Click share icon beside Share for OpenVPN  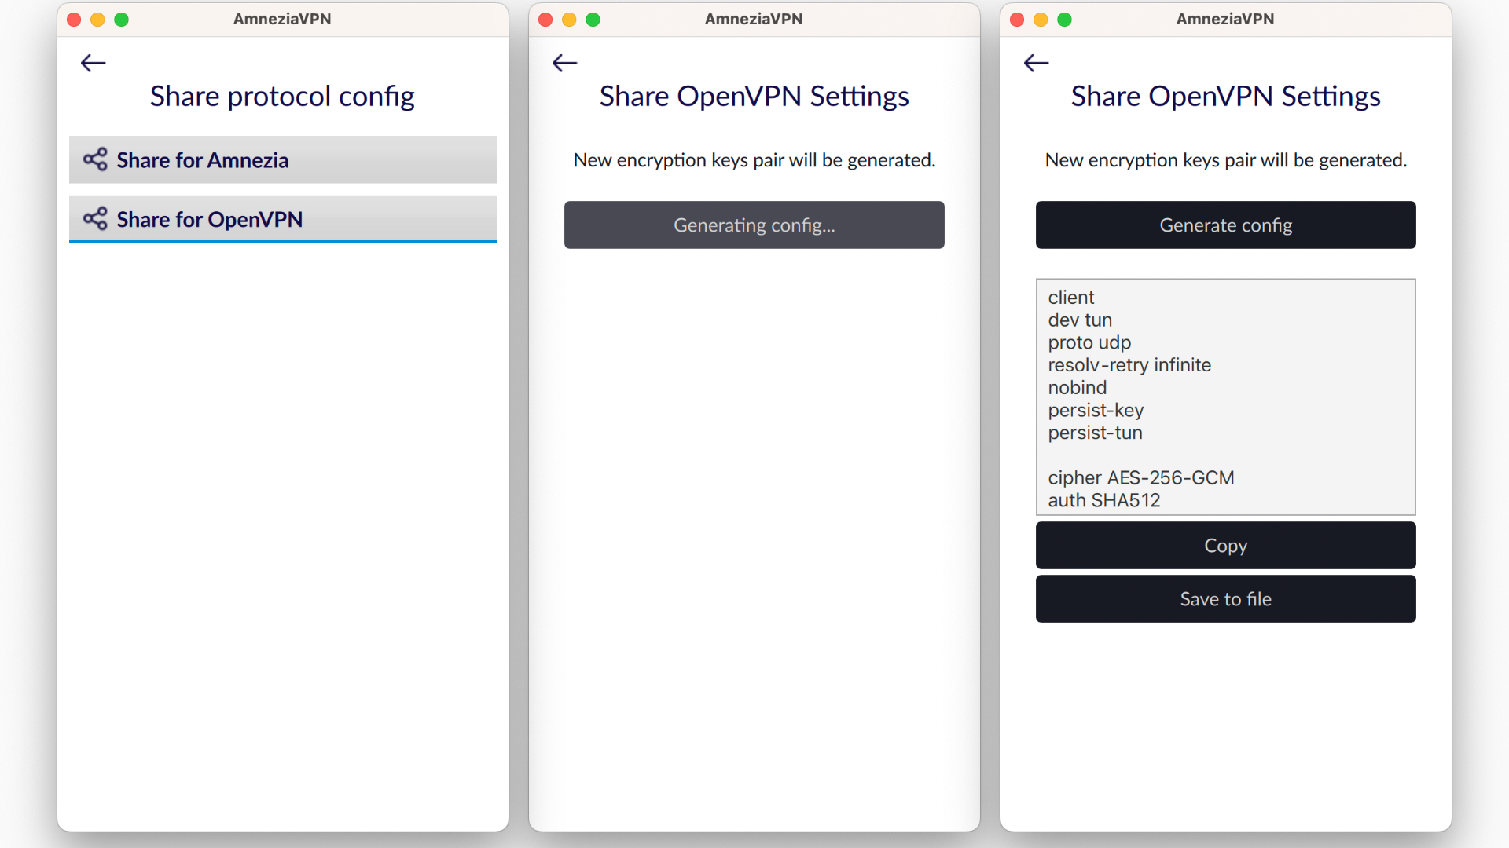click(x=95, y=219)
